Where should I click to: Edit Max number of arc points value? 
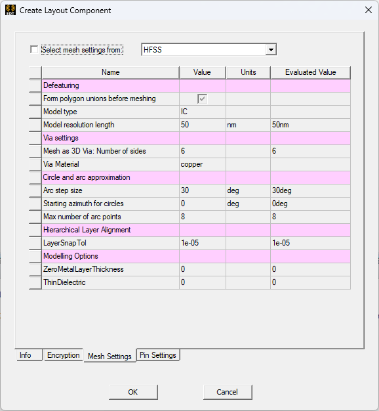203,217
